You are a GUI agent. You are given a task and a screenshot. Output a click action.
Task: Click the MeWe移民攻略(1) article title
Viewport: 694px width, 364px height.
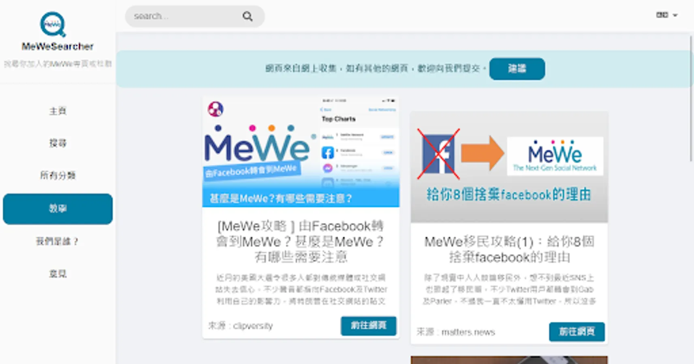coord(509,249)
